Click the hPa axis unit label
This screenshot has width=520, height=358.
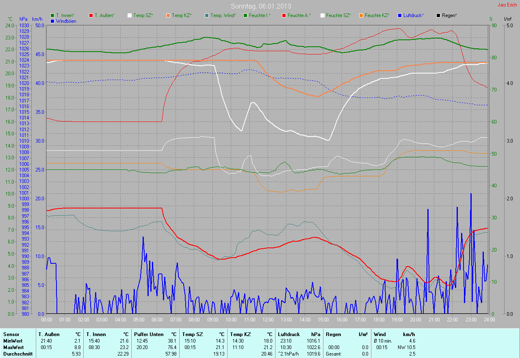click(x=24, y=19)
